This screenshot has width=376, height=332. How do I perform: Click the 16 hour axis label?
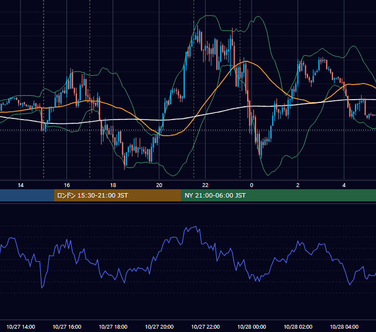tap(67, 185)
